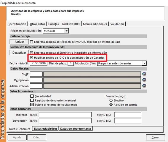Click the Activar criterio de caja button
Image resolution: width=168 pixels, height=142 pixels.
pos(19,42)
